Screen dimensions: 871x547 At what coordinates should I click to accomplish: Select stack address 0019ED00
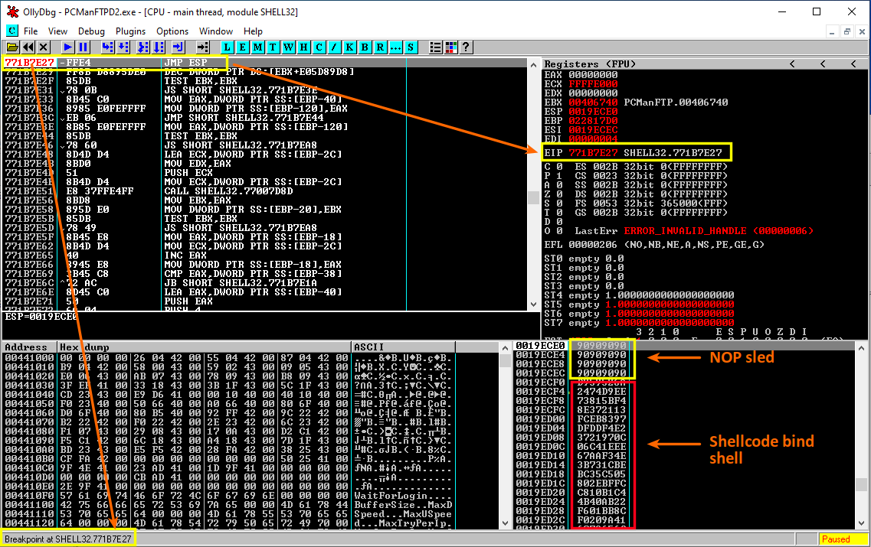541,418
